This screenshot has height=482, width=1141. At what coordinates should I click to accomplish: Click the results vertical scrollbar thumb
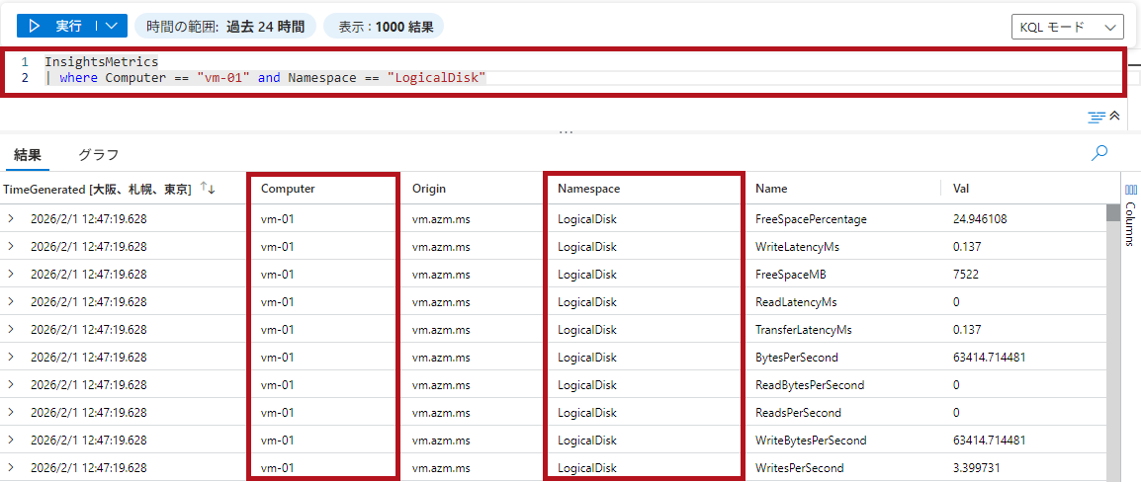(1112, 212)
